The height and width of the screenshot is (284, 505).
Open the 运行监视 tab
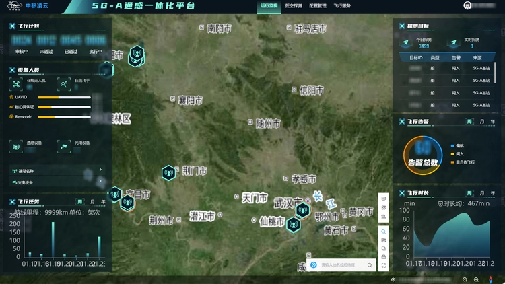pos(269,5)
